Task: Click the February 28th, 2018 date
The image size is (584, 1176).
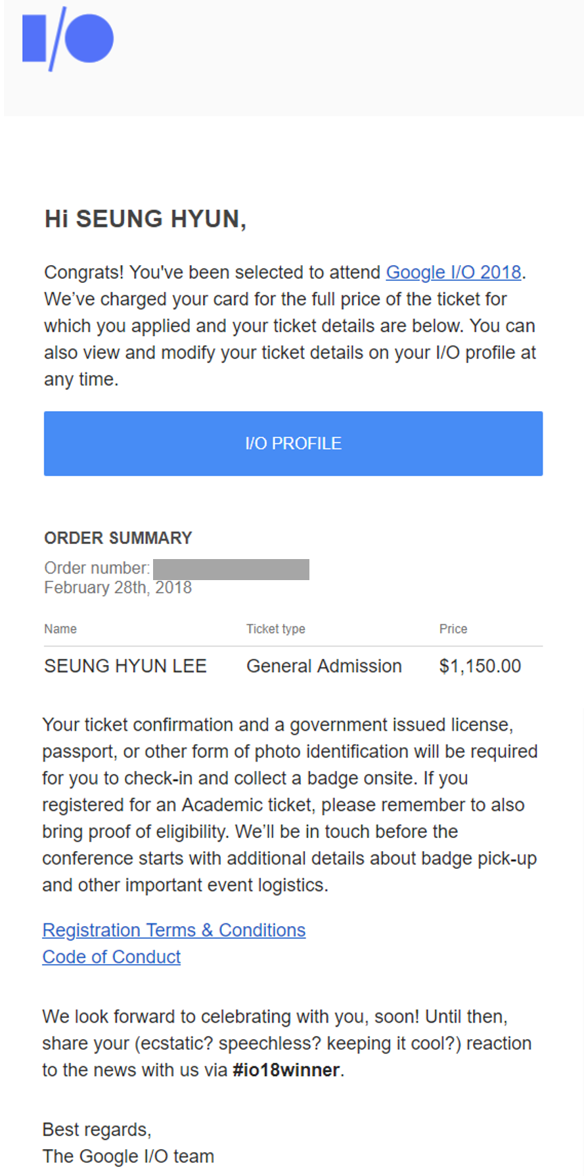Action: coord(118,587)
